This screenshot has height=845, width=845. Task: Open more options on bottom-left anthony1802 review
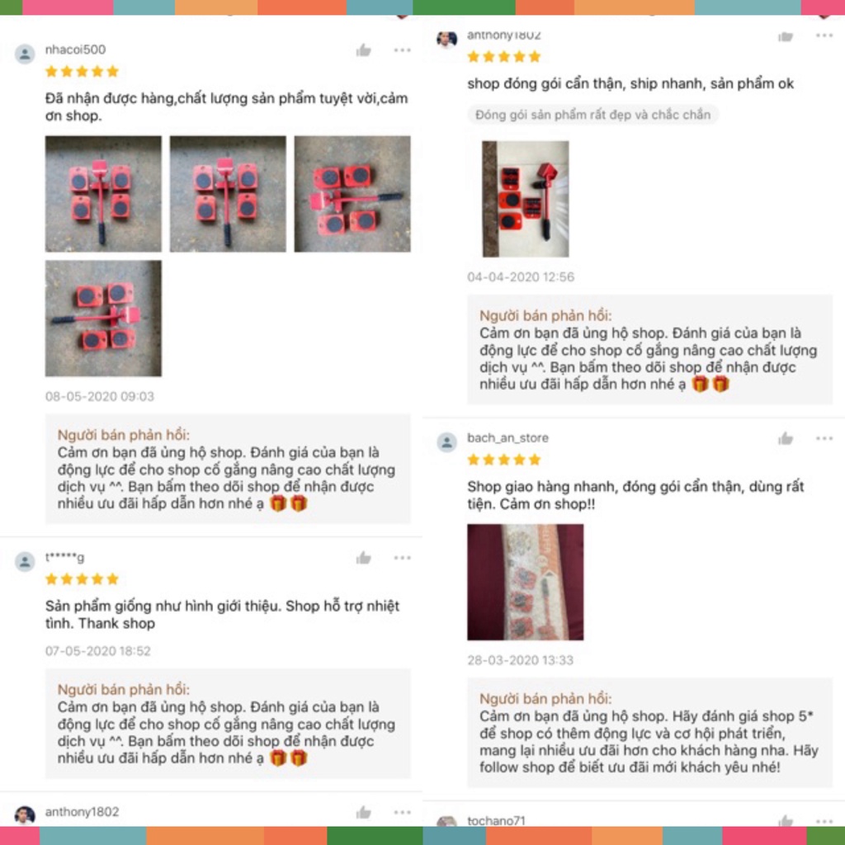402,812
